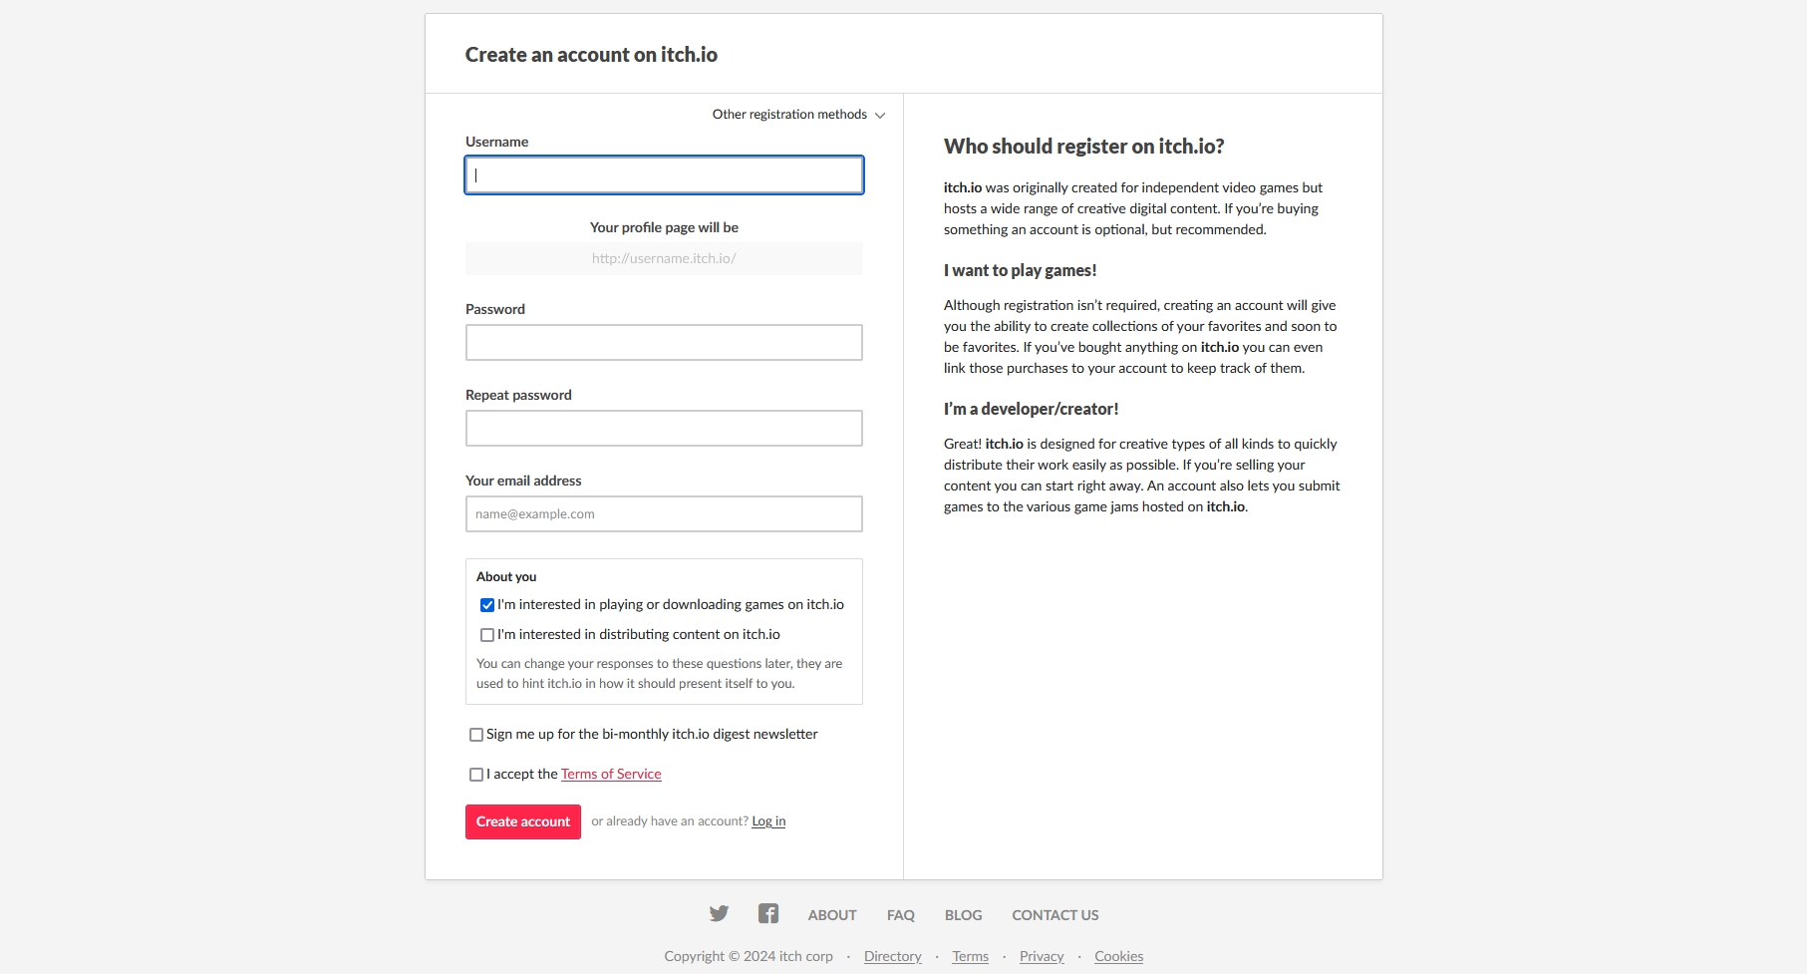Open the ABOUT footer menu item
1807x974 pixels.
pos(832,915)
